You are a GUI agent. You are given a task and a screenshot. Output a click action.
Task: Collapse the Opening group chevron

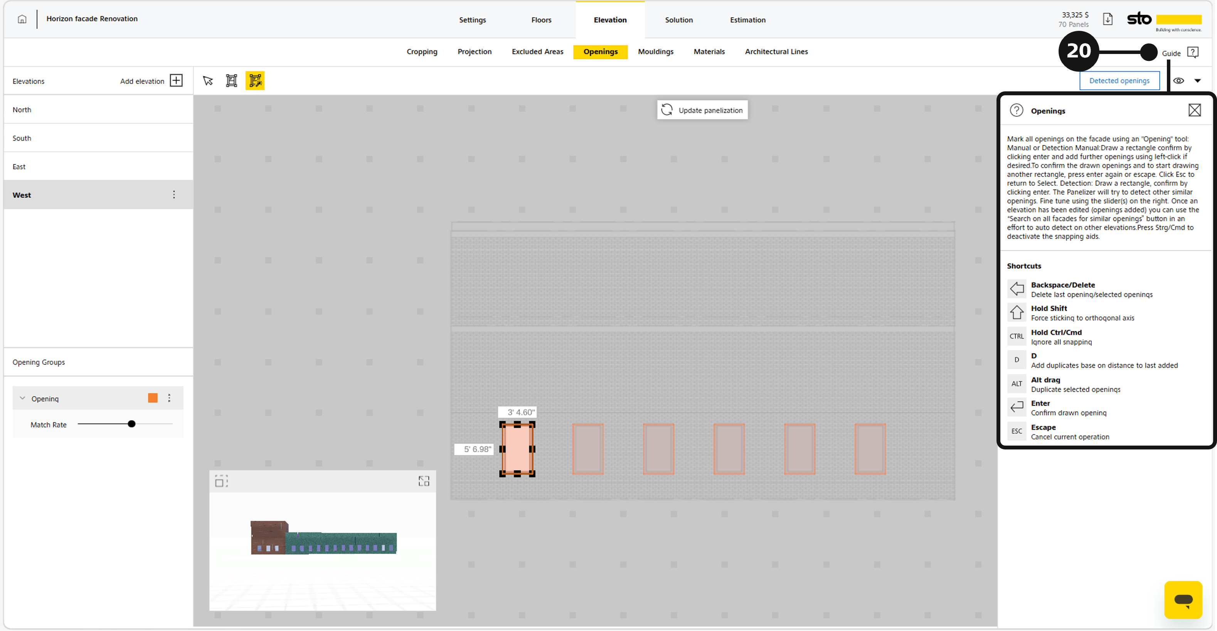click(22, 399)
